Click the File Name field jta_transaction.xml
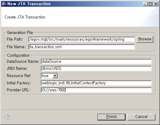This screenshot has height=125, width=160. click(82, 47)
